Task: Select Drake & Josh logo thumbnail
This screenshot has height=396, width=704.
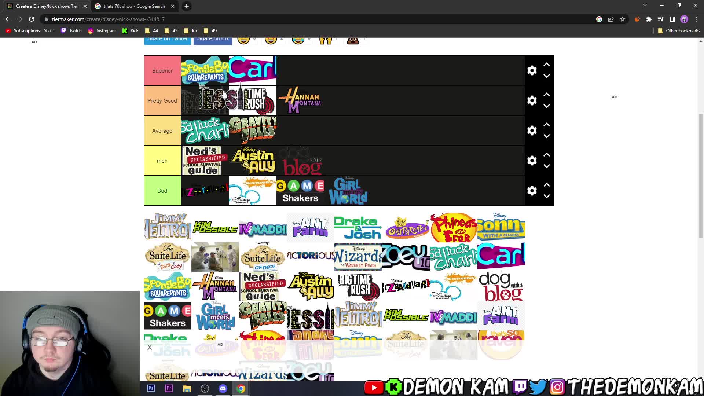Action: 358,227
